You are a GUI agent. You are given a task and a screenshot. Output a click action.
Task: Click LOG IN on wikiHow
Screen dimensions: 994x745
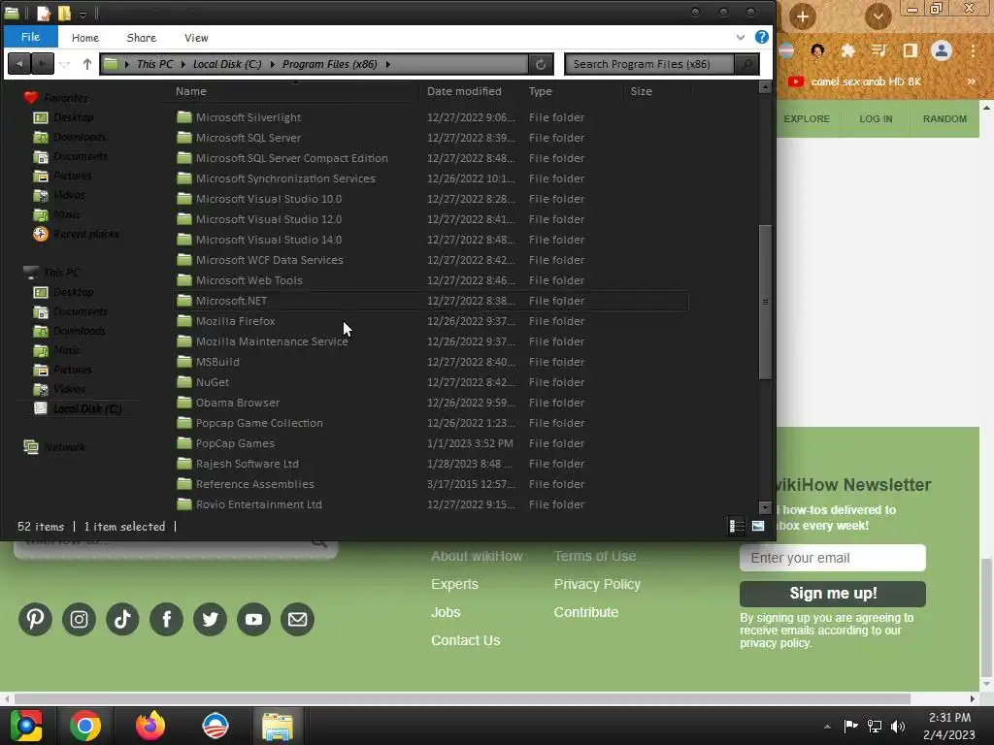pyautogui.click(x=876, y=119)
